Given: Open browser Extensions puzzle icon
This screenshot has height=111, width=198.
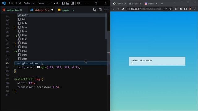Looking at the screenshot, I should 181,9.
